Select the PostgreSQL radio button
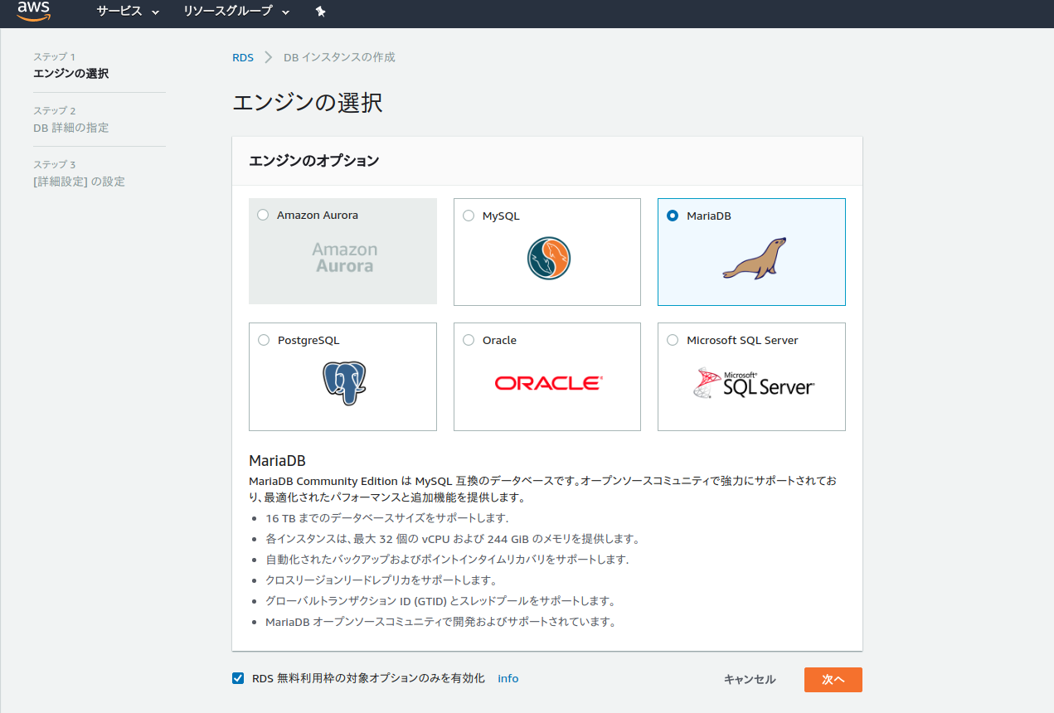Viewport: 1054px width, 713px height. [x=263, y=339]
